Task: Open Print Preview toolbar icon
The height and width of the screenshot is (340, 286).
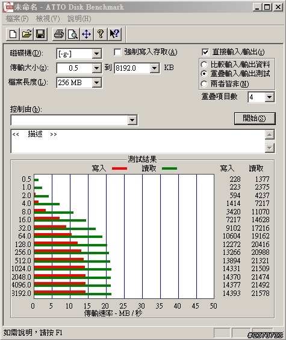Action: 73,34
